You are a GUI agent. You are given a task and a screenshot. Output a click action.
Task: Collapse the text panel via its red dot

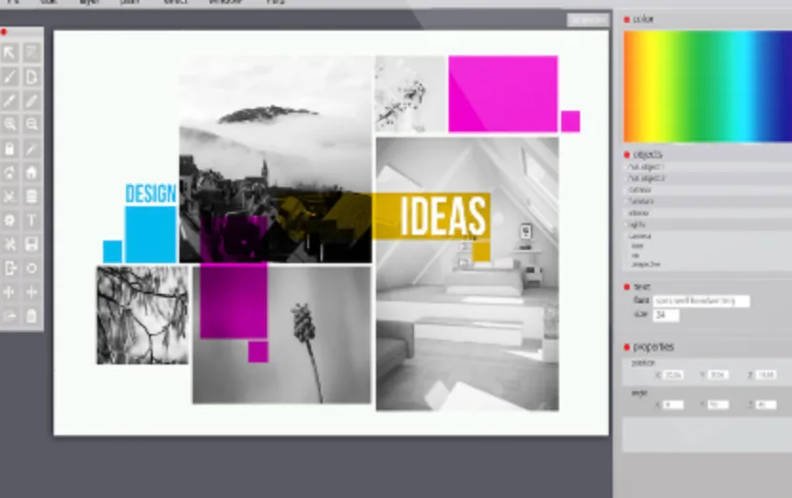(627, 287)
